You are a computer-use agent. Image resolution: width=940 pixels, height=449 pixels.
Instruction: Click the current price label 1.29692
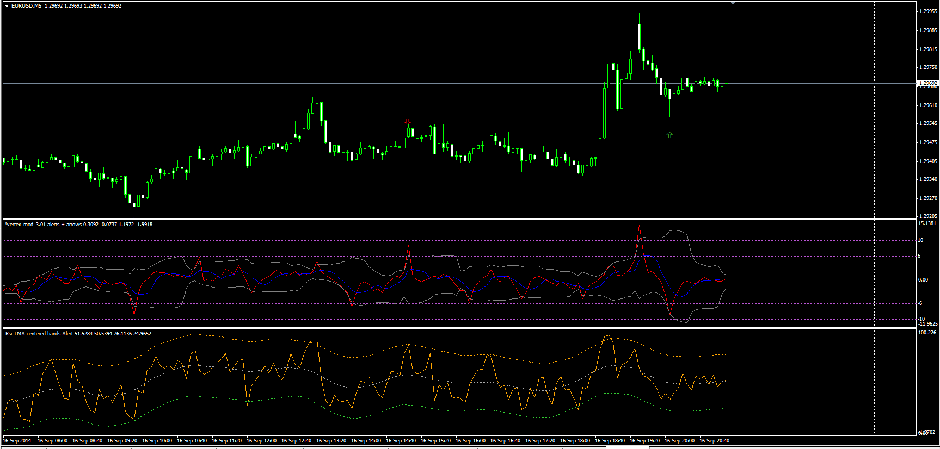pos(928,83)
